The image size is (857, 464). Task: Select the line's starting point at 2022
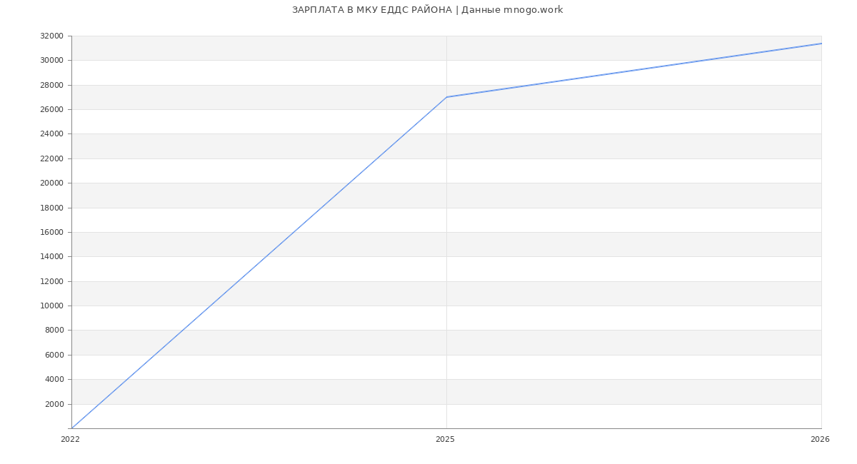pos(72,428)
